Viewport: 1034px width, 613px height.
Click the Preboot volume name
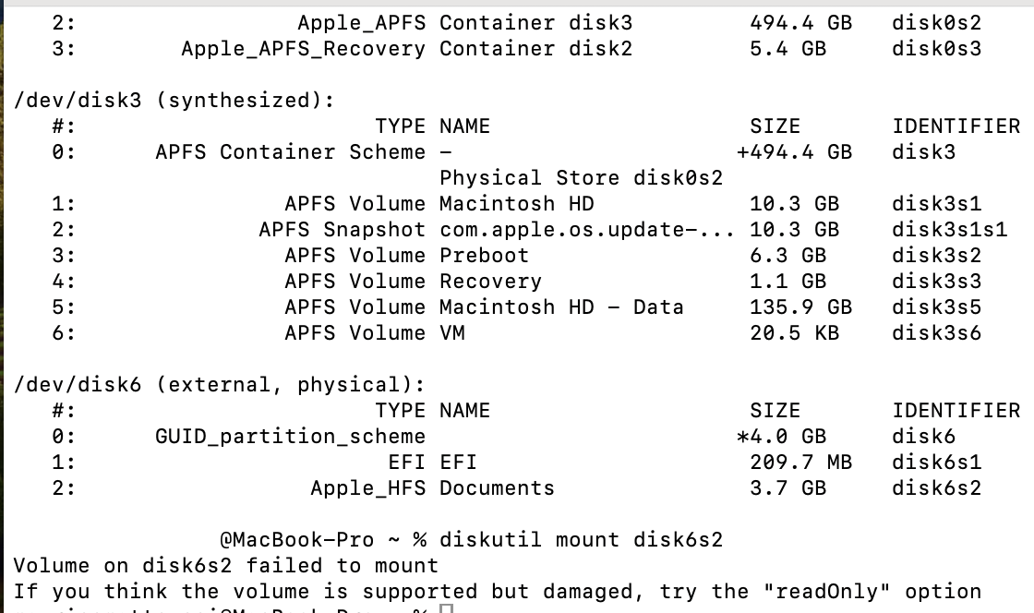pyautogui.click(x=484, y=256)
